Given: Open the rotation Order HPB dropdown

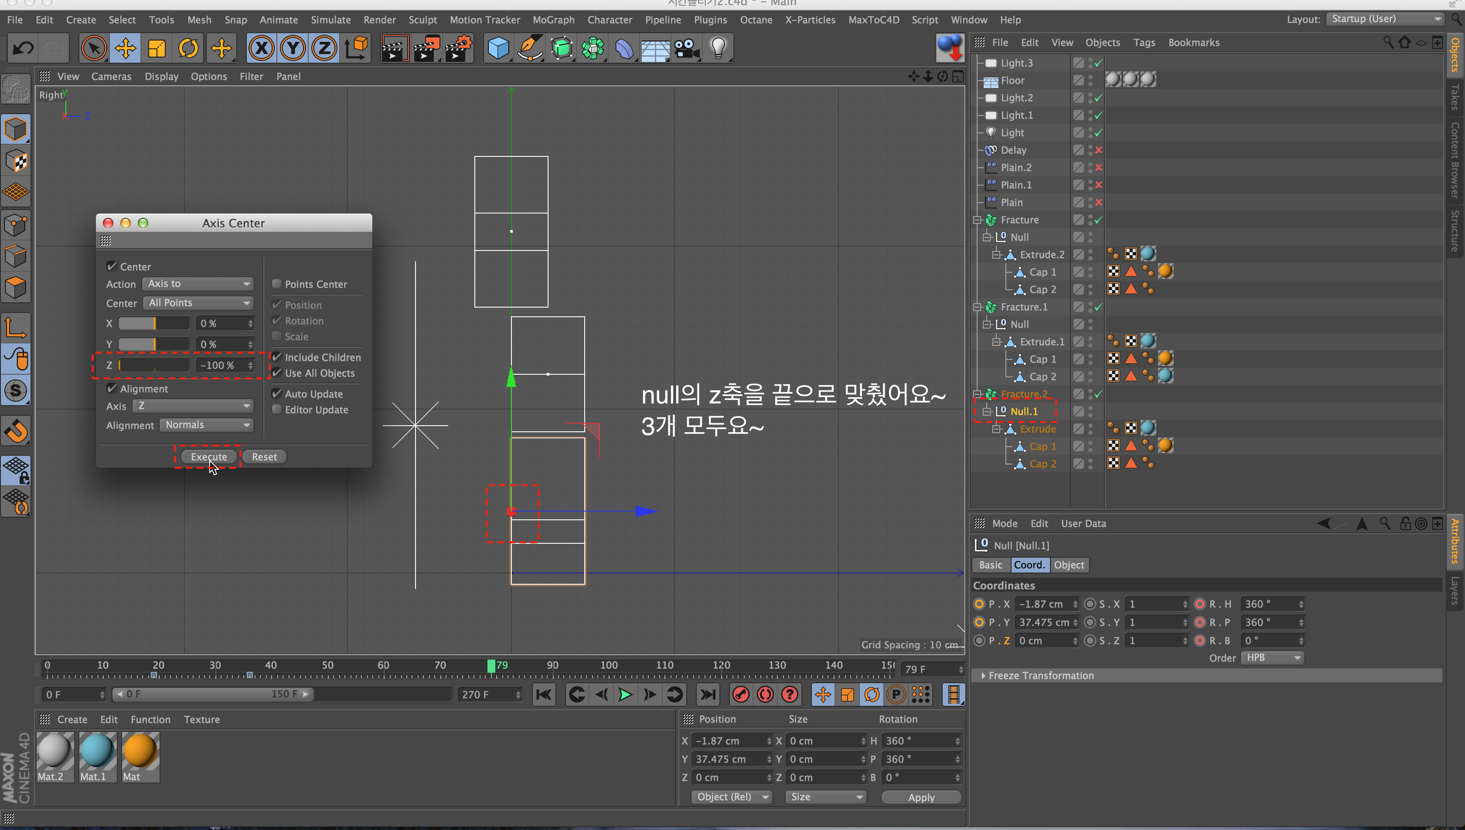Looking at the screenshot, I should coord(1272,657).
